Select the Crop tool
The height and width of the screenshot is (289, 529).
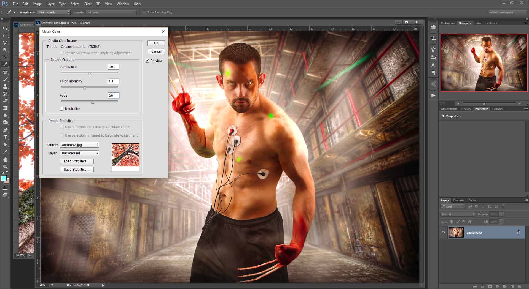pyautogui.click(x=5, y=57)
